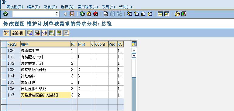Select row 103 with its row selector
The image size is (234, 111).
(x=4, y=70)
